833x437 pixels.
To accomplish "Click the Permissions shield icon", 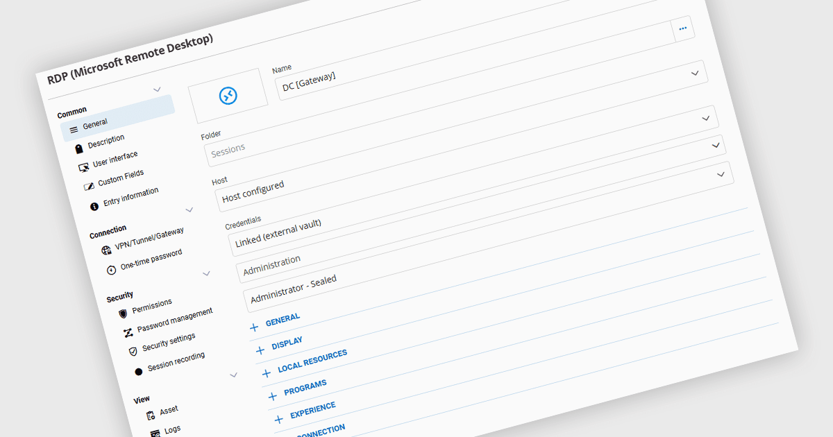I will pos(123,314).
